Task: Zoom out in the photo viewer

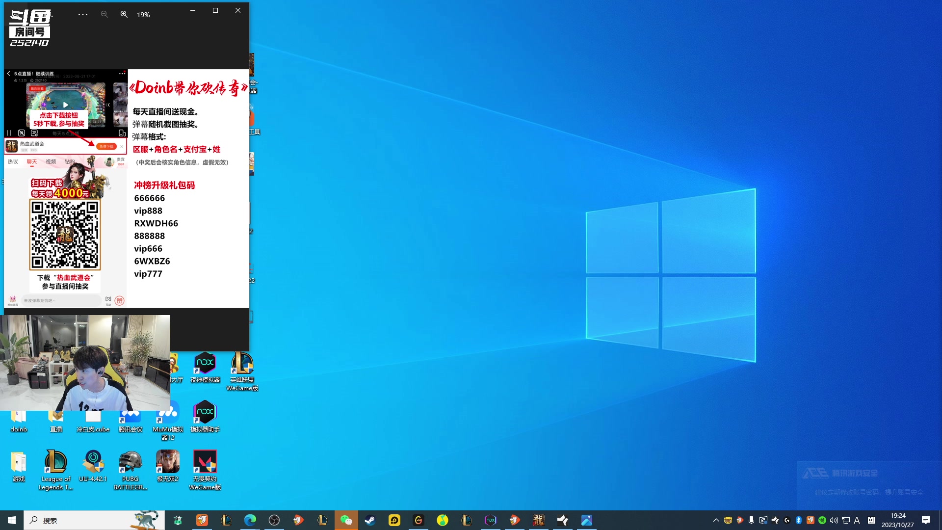Action: point(104,15)
